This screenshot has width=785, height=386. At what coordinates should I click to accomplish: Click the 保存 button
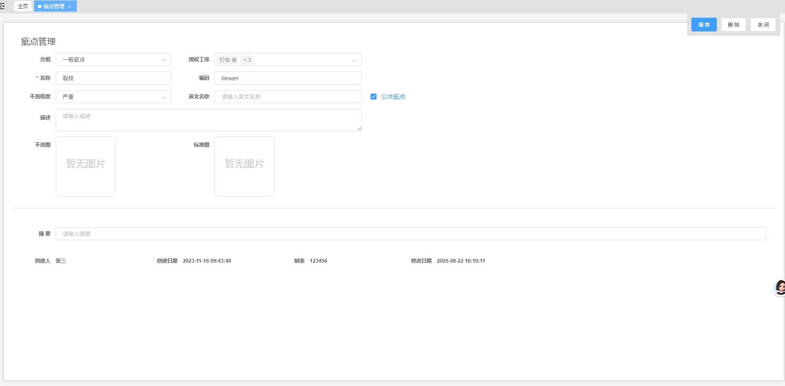704,25
